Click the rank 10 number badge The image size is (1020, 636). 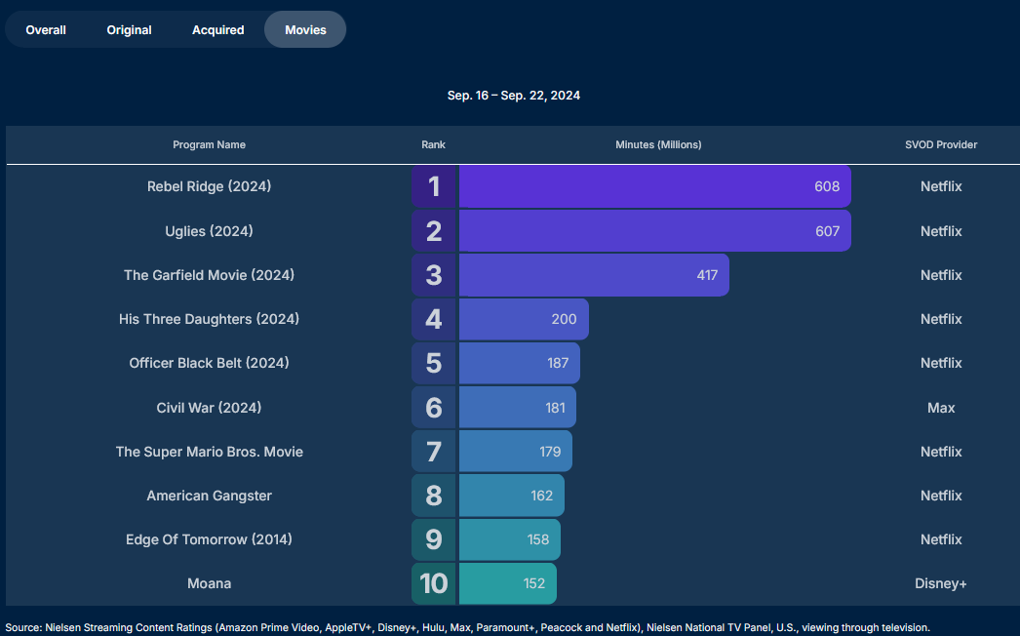[x=434, y=583]
